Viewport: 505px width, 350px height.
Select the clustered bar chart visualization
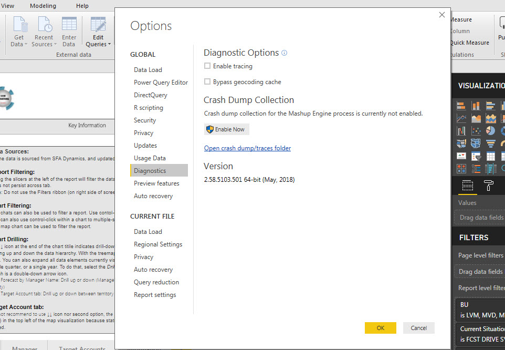pos(490,106)
